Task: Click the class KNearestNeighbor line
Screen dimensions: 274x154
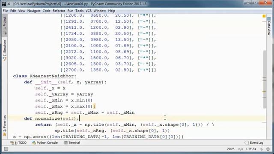Action: (45, 76)
